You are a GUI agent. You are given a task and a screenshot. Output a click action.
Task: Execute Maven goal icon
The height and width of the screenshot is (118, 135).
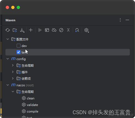click(x=47, y=30)
